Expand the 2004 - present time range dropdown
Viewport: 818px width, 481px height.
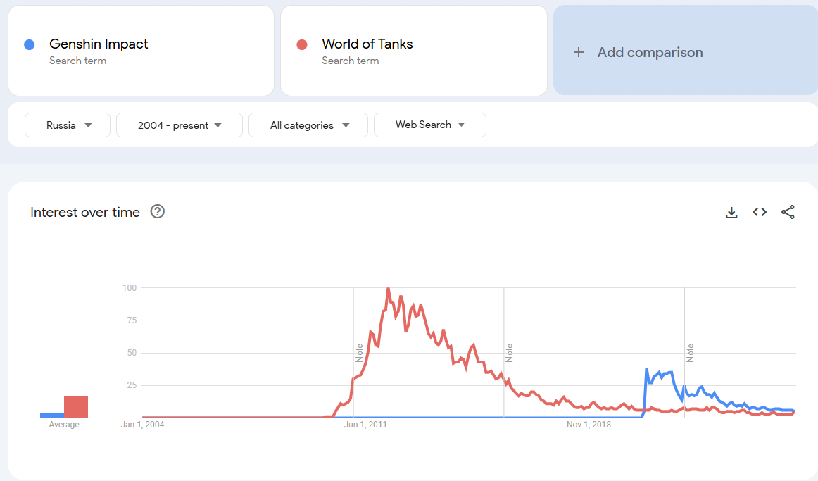tap(180, 125)
